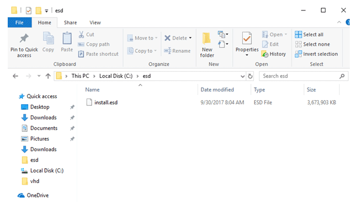The image size is (352, 204).
Task: Click the esd breadcrumb segment
Action: point(147,76)
